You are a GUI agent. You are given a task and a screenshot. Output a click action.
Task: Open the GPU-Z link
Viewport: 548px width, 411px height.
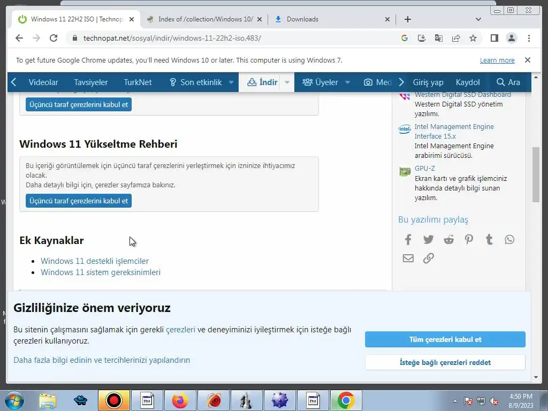pyautogui.click(x=424, y=169)
